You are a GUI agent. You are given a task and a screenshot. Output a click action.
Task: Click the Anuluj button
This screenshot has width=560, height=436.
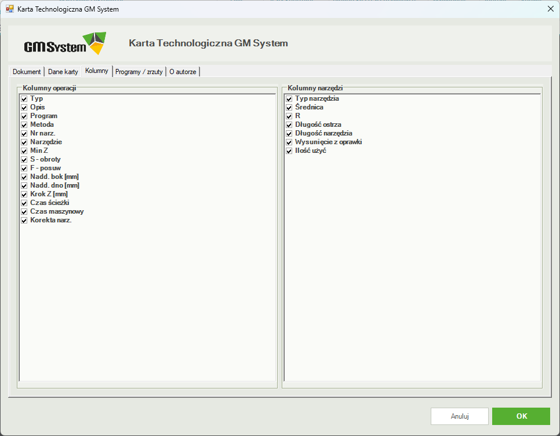click(x=460, y=416)
